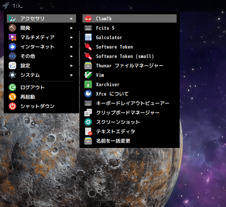The image size is (226, 207).
Task: Open the インターネット category
Action: [41, 47]
